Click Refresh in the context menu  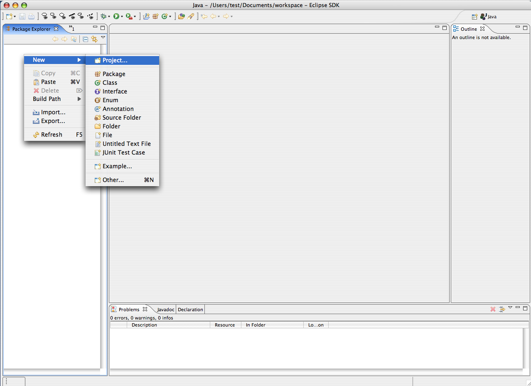[x=54, y=135]
